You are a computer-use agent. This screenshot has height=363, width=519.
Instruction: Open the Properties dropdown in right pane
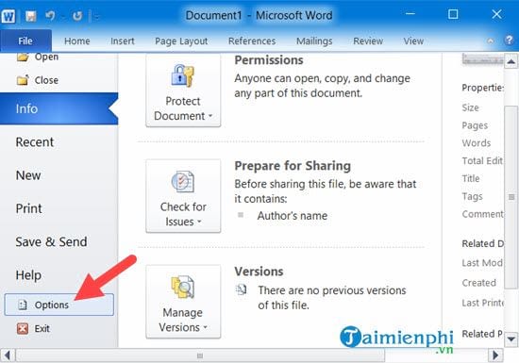(482, 88)
